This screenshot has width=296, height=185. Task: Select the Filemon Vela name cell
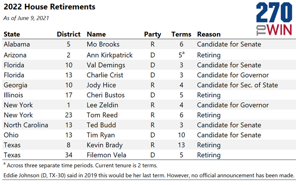click(x=106, y=155)
